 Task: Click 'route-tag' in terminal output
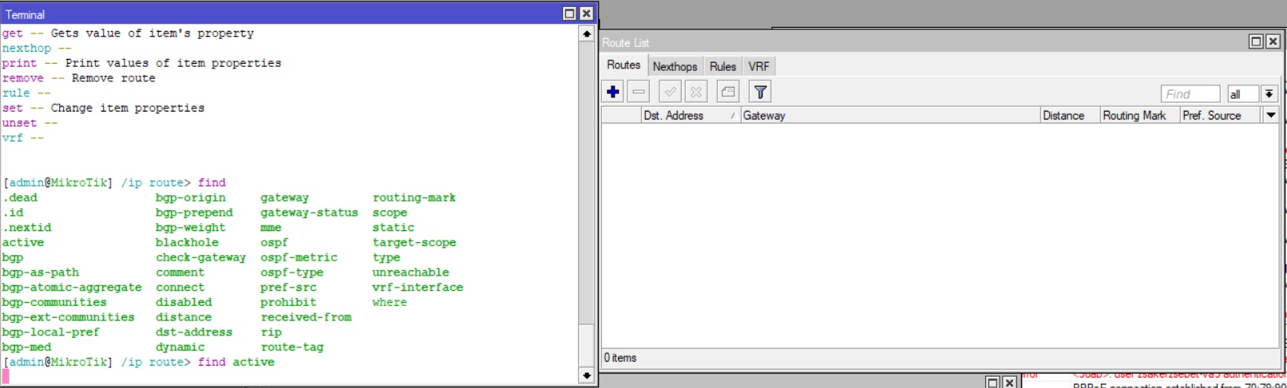291,347
